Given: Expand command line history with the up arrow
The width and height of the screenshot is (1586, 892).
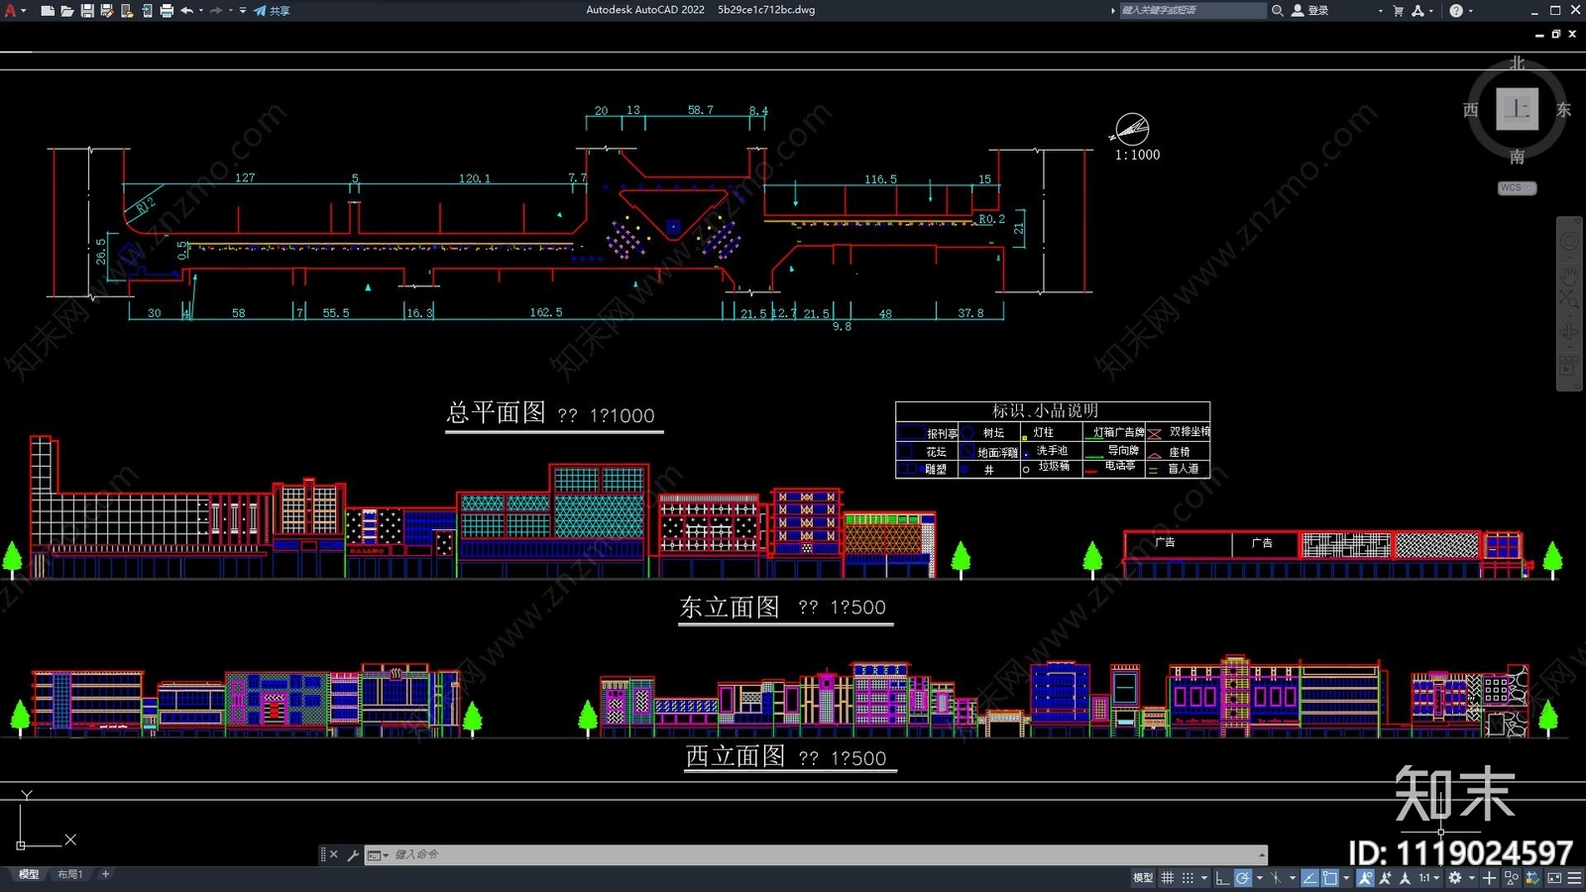Looking at the screenshot, I should click(x=1262, y=854).
